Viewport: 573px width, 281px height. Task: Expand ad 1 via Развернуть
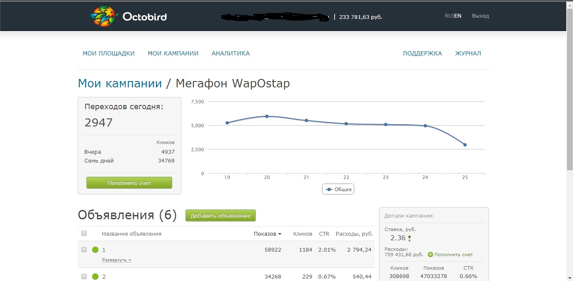pos(116,260)
